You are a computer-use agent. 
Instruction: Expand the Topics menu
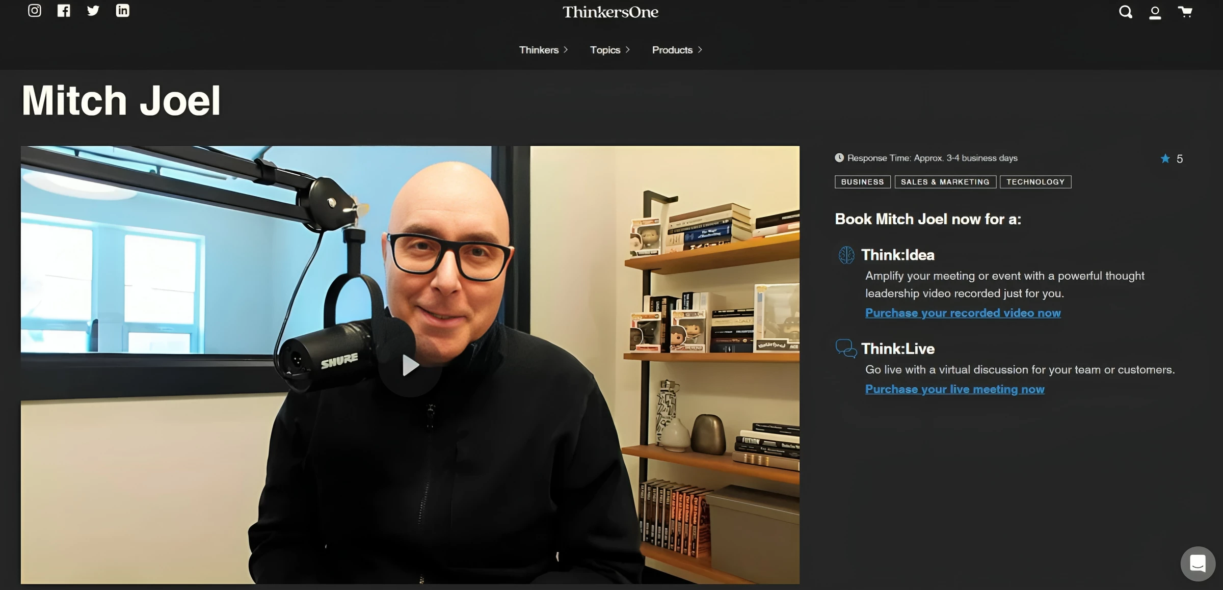click(x=610, y=50)
